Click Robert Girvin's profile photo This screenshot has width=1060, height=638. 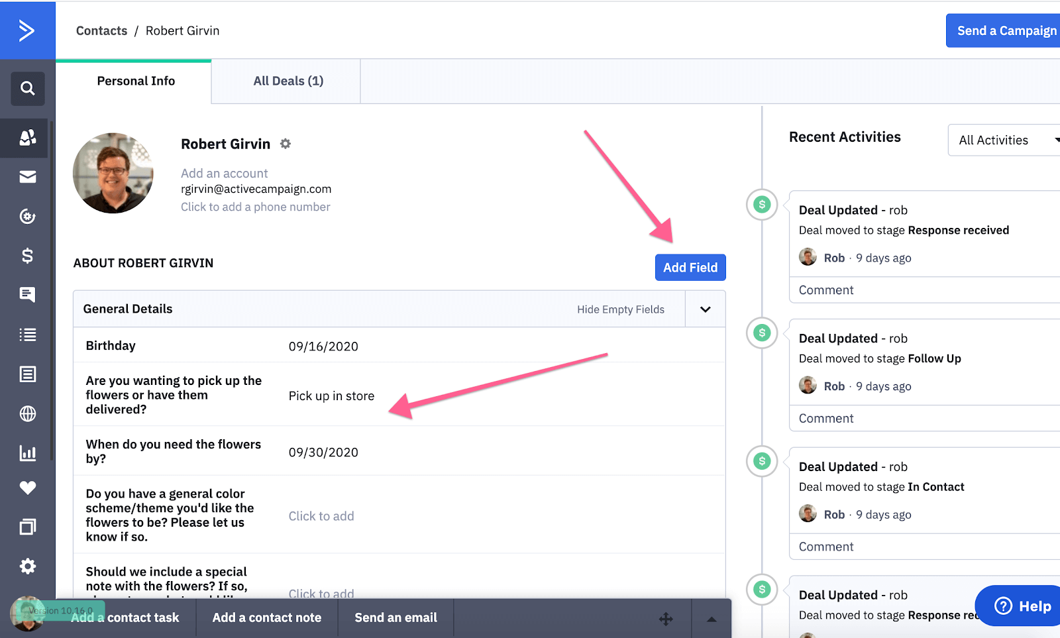click(x=113, y=173)
